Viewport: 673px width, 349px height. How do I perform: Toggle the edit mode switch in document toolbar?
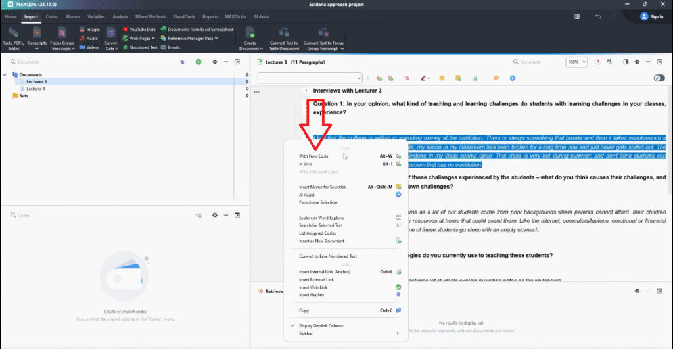(x=659, y=78)
